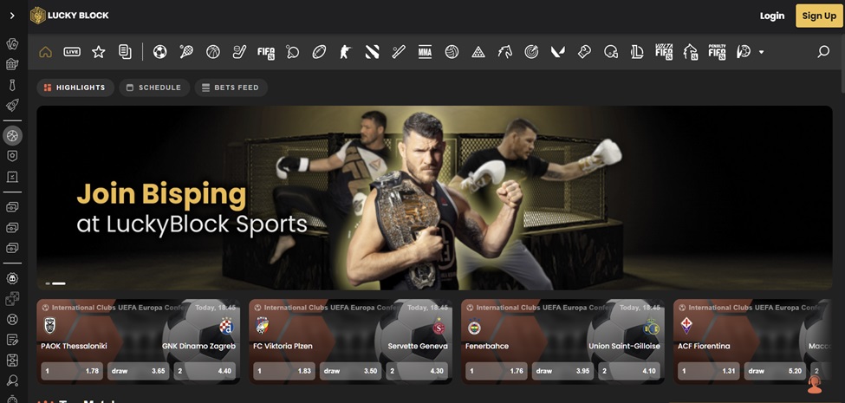
Task: Expand the left sidebar chevron
Action: coord(12,16)
